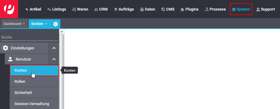Viewport: 280px width, 109px height.
Task: Open the Sicherheit settings entry
Action: 34,93
